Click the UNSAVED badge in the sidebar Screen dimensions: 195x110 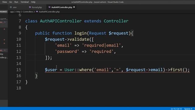coord(3,12)
